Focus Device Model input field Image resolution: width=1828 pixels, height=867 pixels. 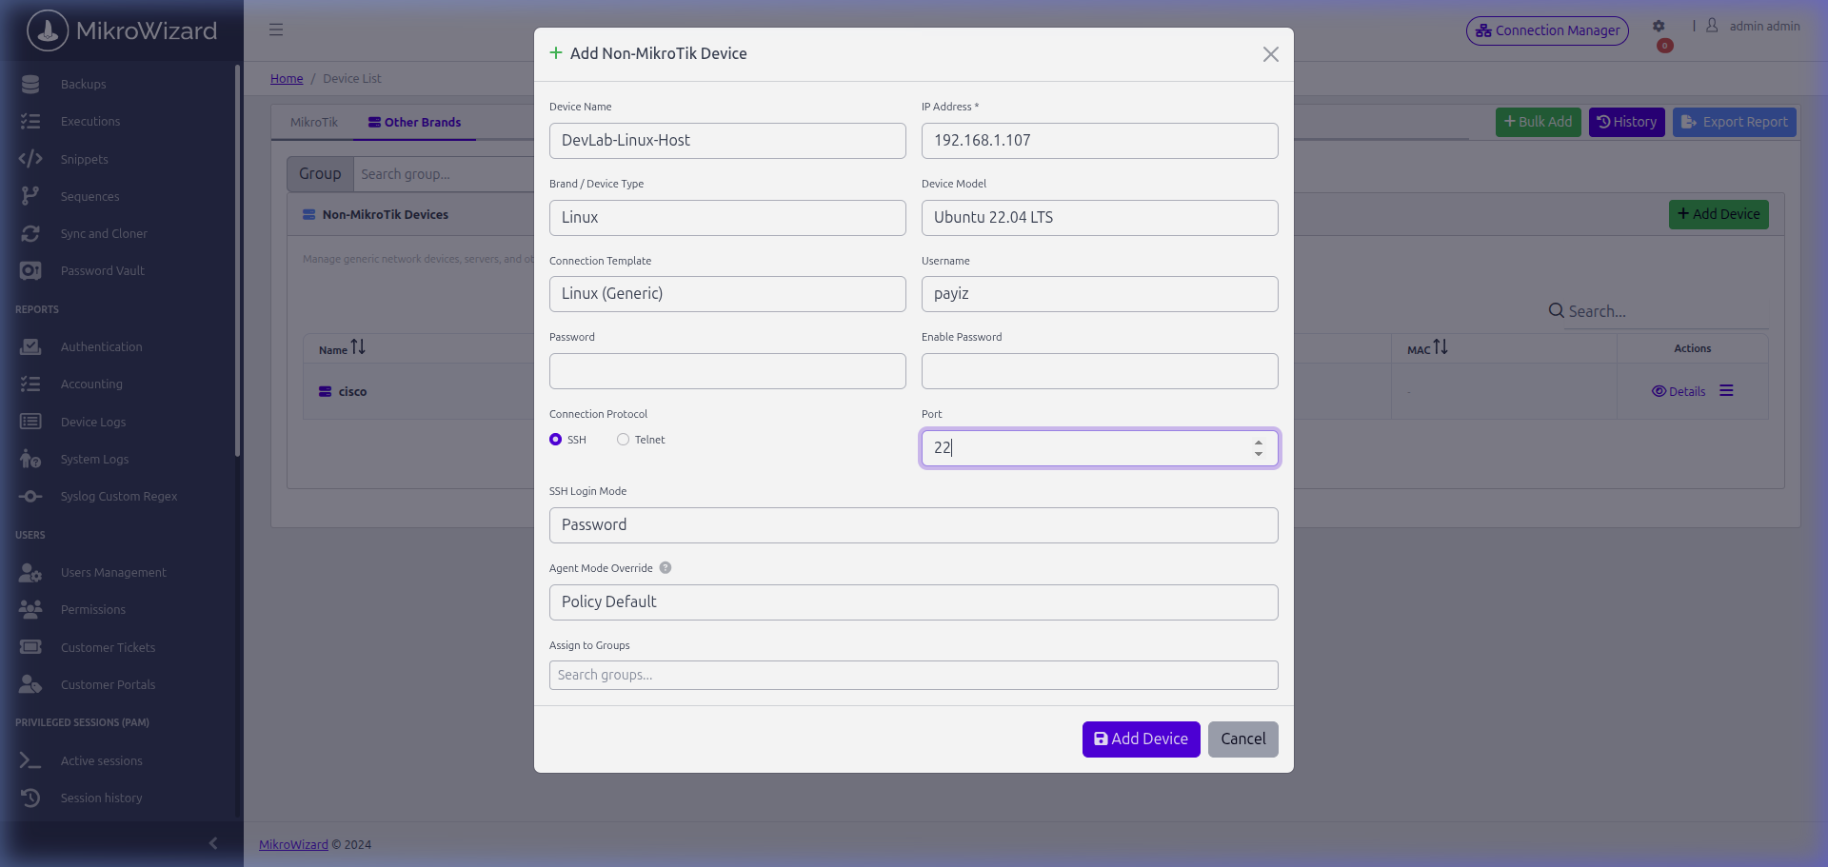tap(1100, 218)
